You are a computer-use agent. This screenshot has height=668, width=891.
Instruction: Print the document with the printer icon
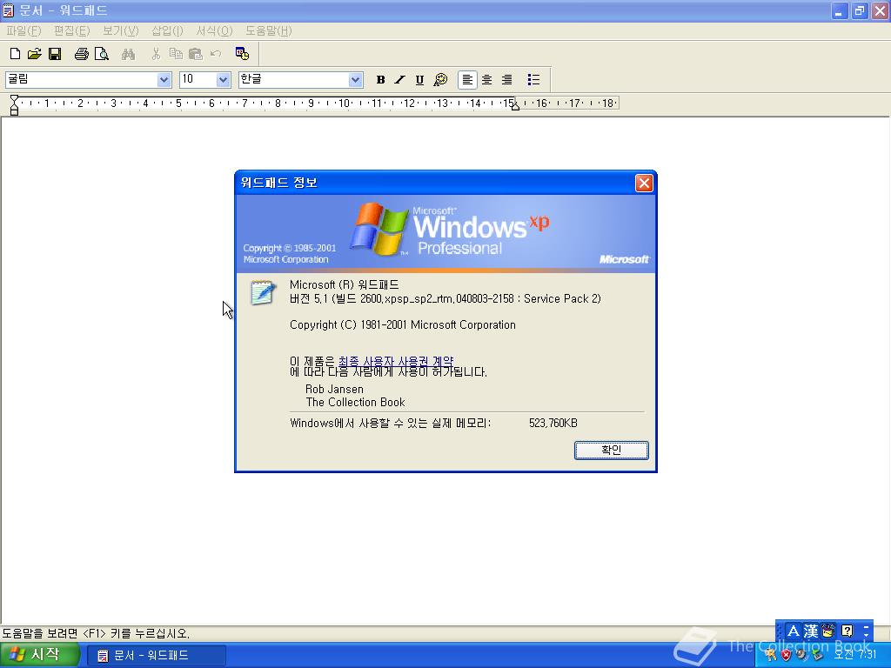coord(81,54)
